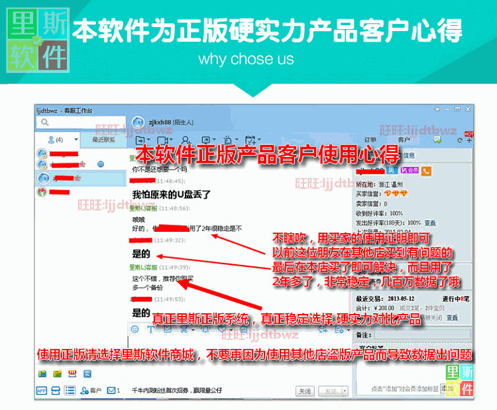This screenshot has height=410, width=497.
Task: Expand the video chat dropdown arrow
Action: coord(171,140)
